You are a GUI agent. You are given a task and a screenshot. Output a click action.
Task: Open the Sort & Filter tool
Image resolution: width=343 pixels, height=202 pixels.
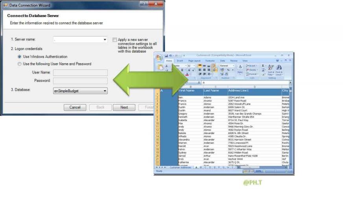[271, 70]
